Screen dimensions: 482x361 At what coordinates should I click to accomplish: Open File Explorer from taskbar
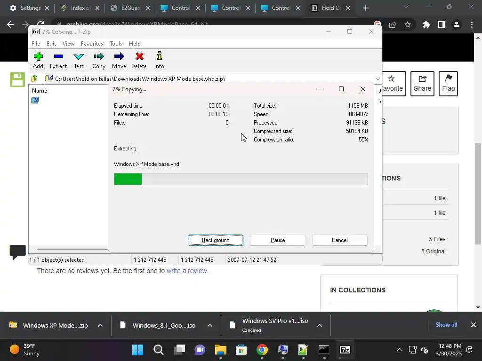220,350
